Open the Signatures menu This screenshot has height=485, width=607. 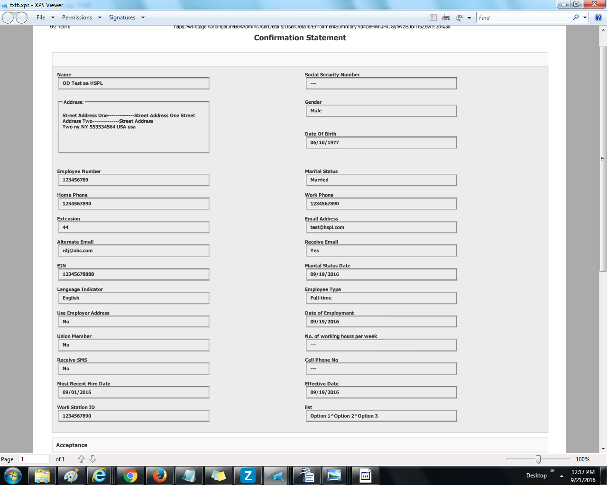(x=122, y=18)
